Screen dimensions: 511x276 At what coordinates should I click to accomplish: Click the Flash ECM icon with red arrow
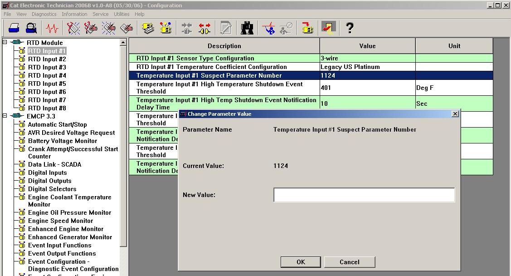pos(307,28)
